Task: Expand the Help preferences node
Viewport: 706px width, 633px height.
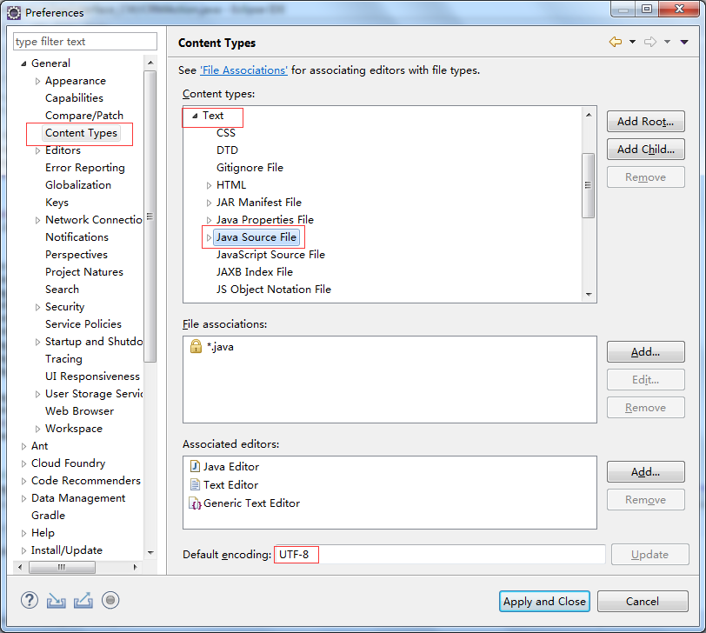Action: point(23,533)
